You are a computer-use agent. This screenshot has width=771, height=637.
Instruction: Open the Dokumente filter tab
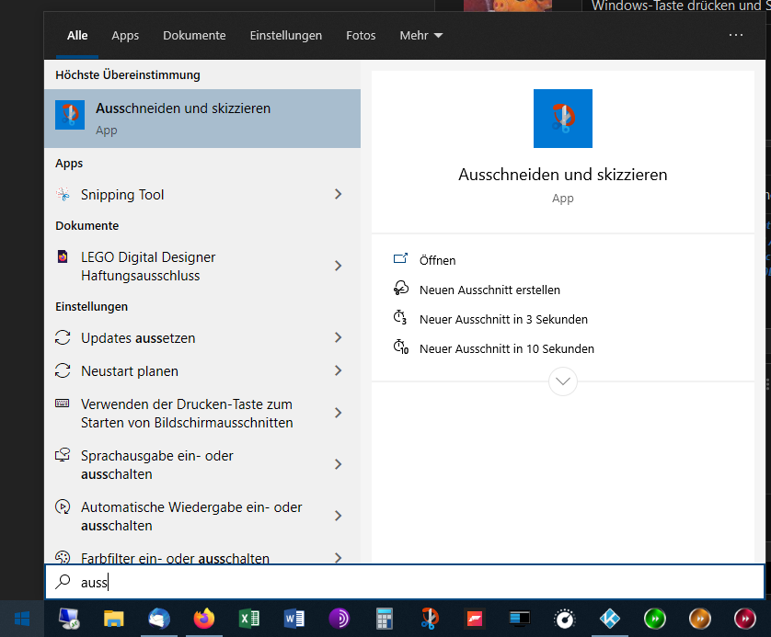point(194,35)
